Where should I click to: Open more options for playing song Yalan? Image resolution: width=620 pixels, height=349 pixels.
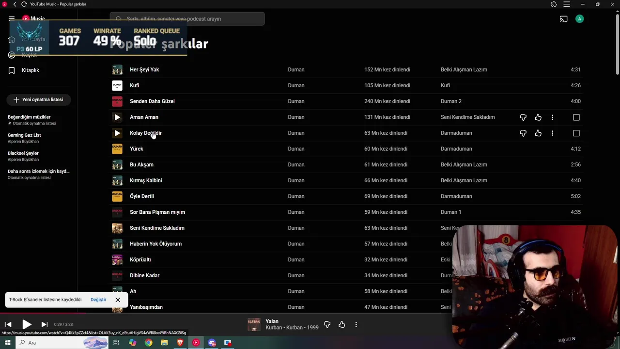356,324
